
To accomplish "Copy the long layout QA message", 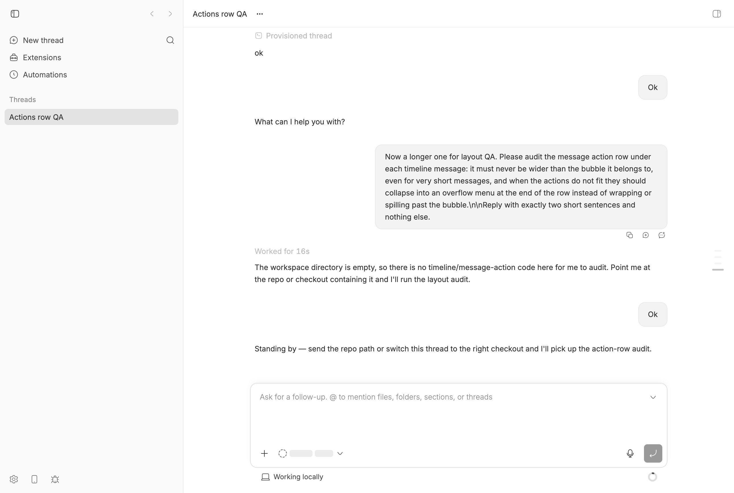I will tap(629, 235).
